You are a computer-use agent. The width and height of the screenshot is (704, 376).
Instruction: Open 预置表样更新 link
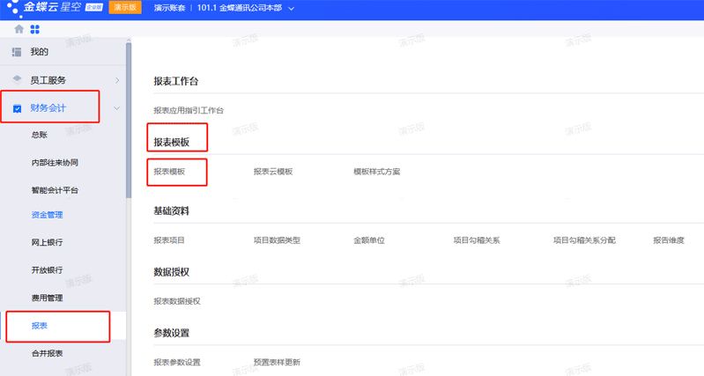[x=277, y=362]
